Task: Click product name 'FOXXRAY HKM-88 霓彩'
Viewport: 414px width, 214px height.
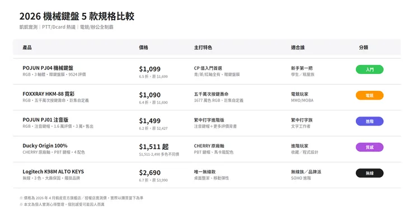Action: coord(49,94)
